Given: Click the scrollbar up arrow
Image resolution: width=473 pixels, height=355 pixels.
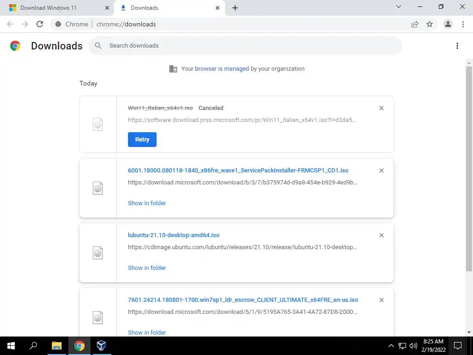Looking at the screenshot, I should [469, 63].
